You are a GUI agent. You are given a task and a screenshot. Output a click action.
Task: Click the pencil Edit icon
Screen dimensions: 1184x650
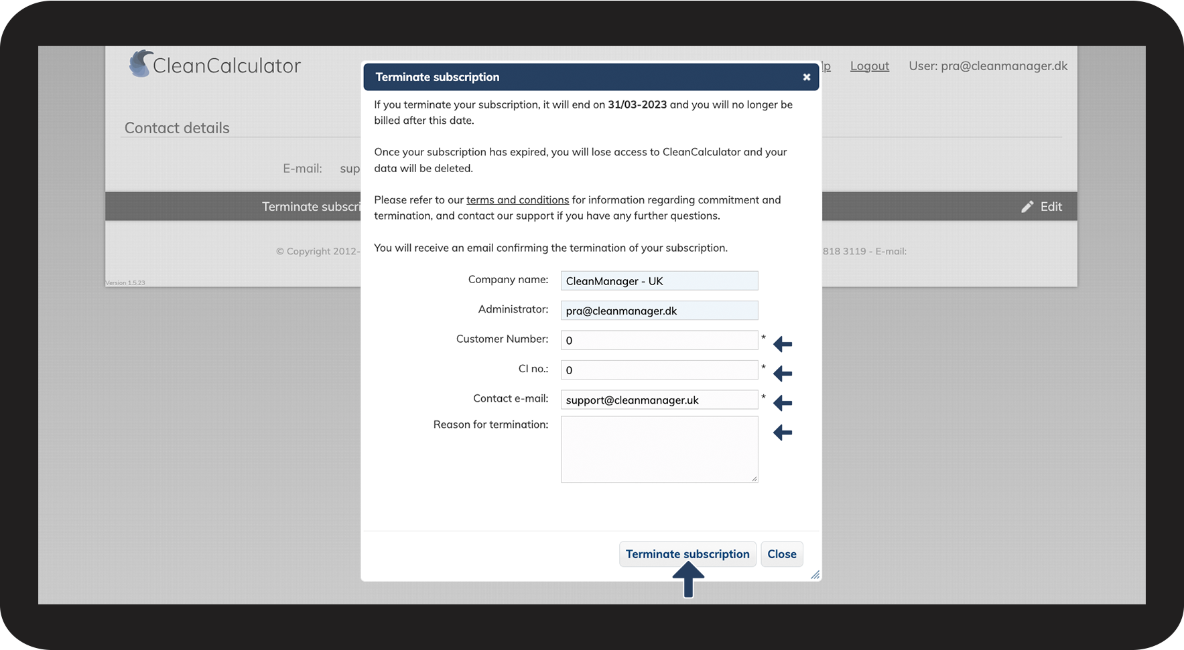(1027, 207)
